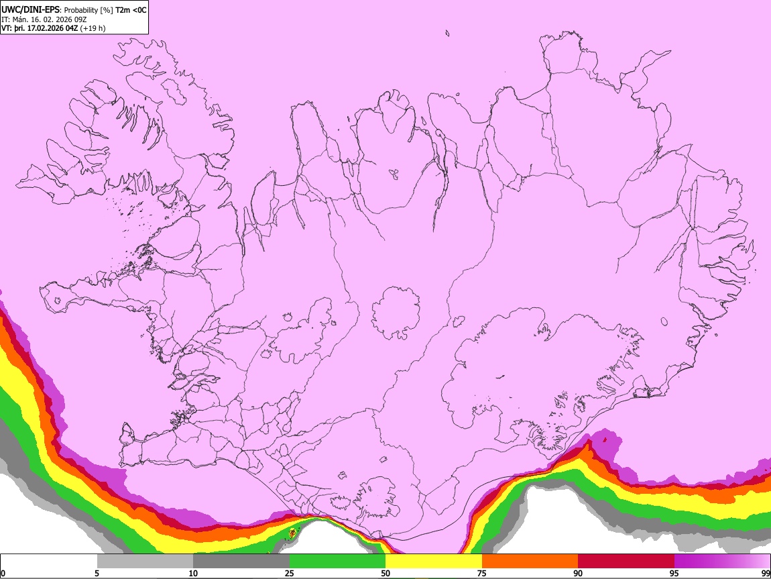Click the orange 75-90 legend swatch
The image size is (771, 579).
[530, 562]
